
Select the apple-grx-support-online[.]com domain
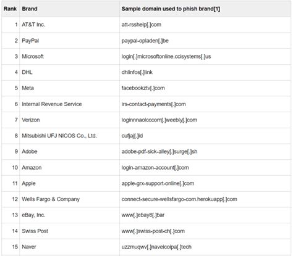click(158, 183)
